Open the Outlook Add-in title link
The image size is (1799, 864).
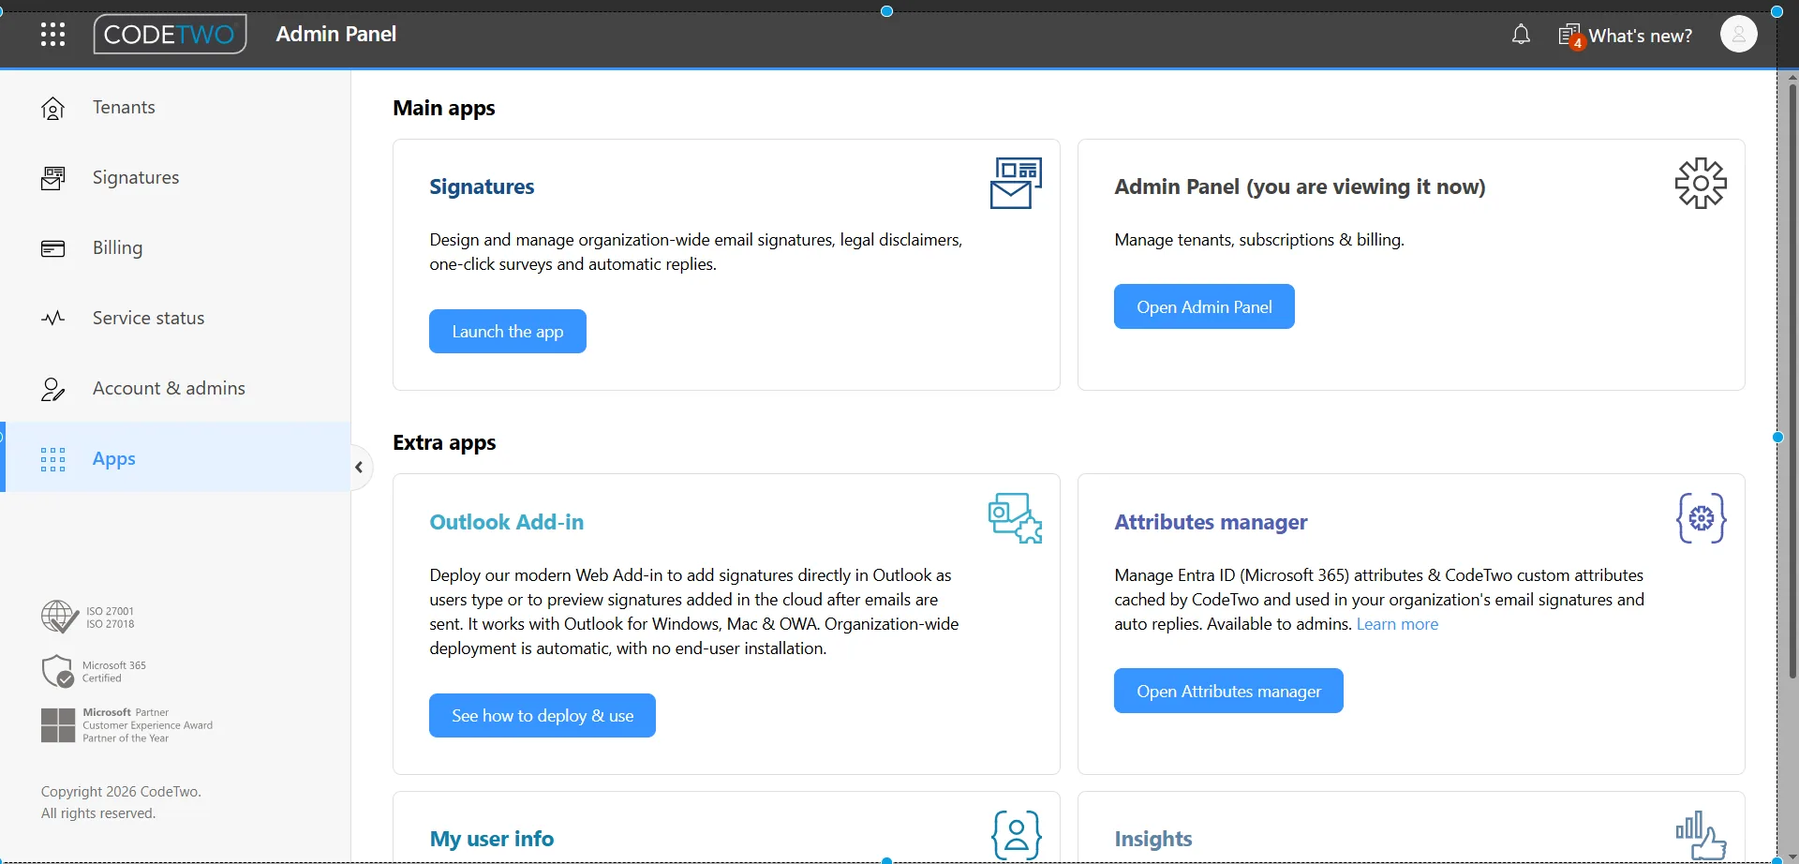click(507, 522)
